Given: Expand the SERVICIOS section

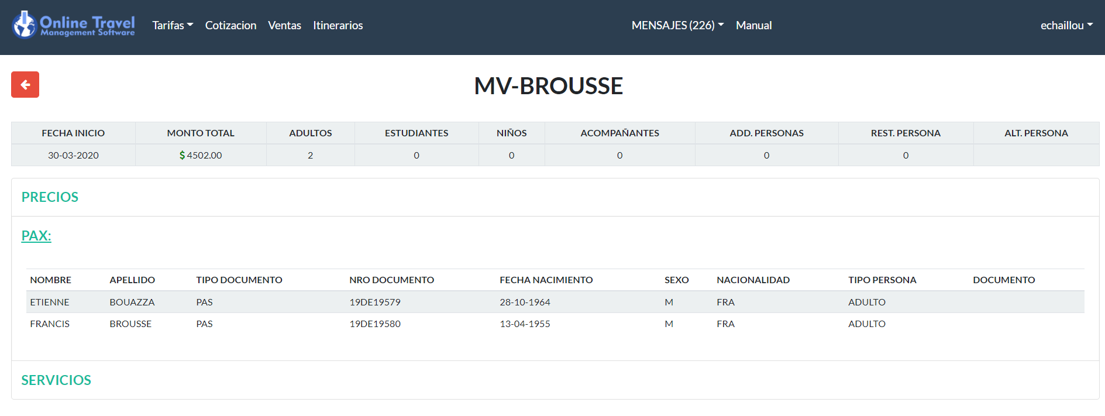Looking at the screenshot, I should [56, 380].
